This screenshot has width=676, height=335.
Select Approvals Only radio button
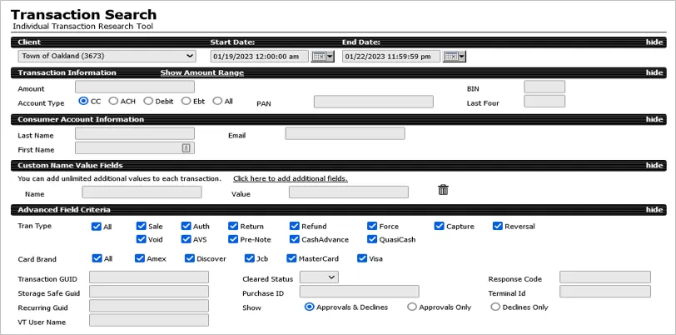[412, 307]
